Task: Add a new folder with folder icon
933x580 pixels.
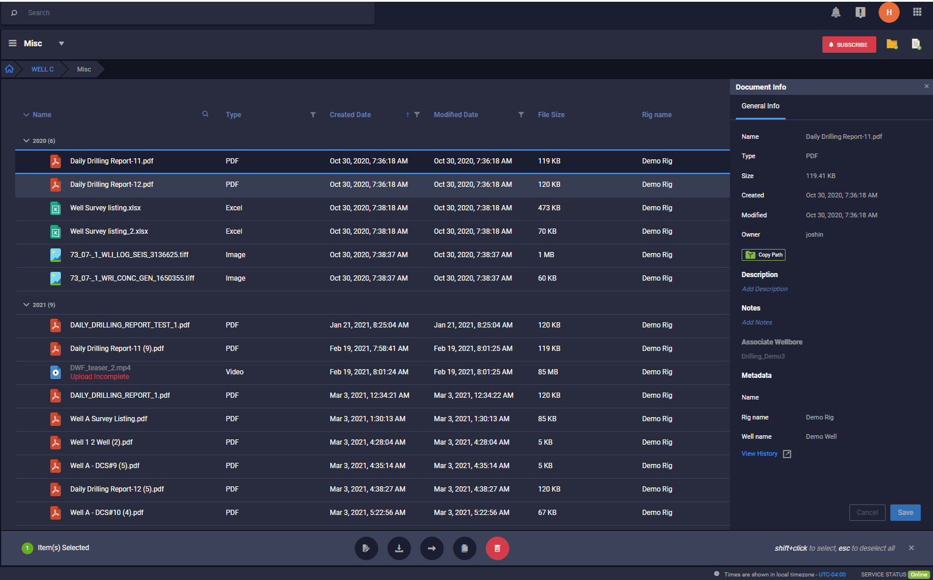Action: click(891, 45)
